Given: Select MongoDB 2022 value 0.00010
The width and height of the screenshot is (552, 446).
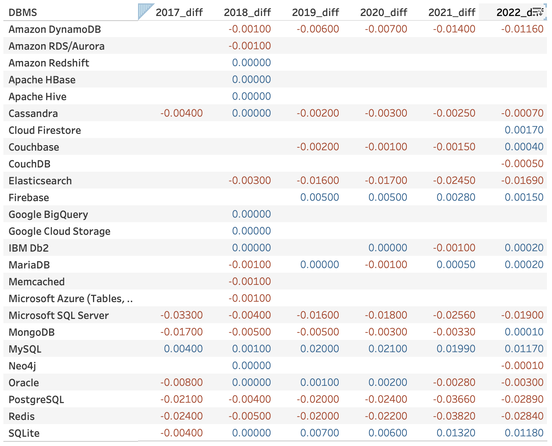Looking at the screenshot, I should coord(524,332).
